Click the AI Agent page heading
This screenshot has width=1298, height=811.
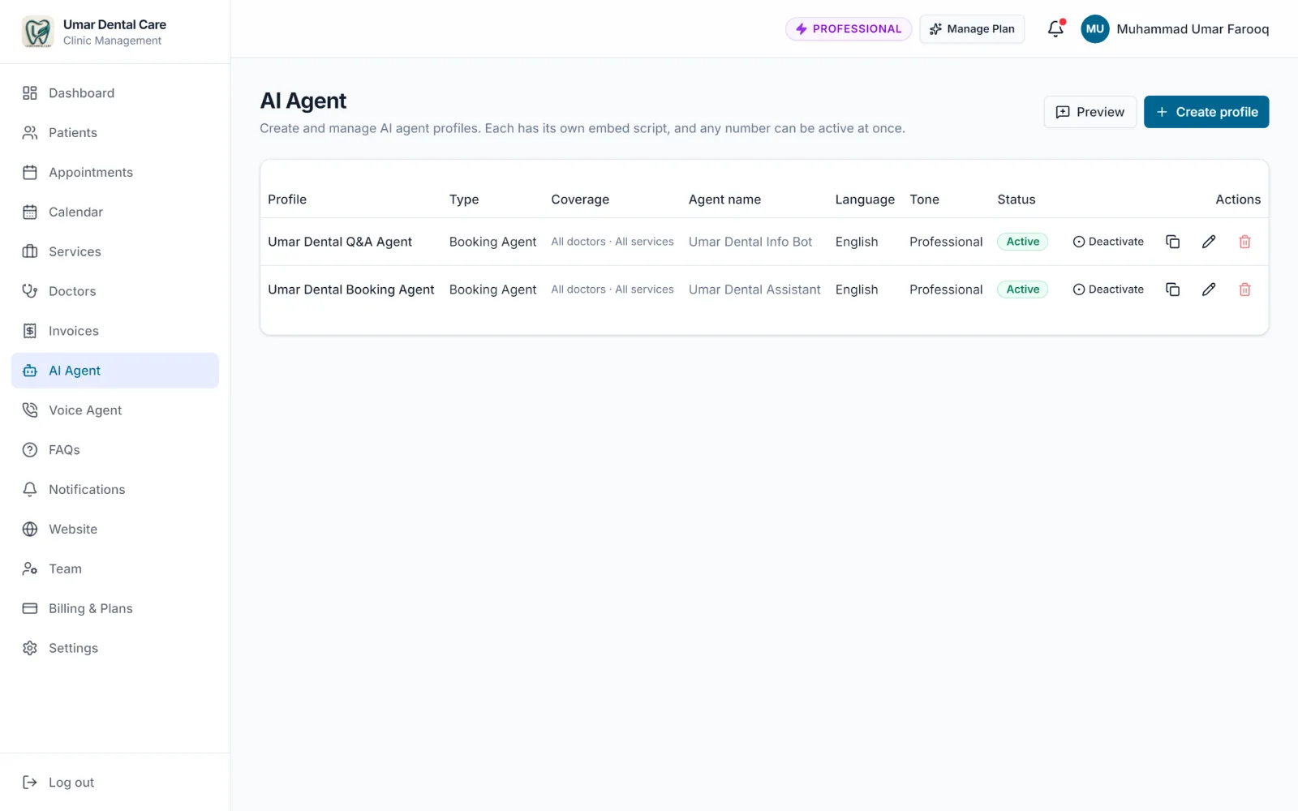tap(303, 101)
